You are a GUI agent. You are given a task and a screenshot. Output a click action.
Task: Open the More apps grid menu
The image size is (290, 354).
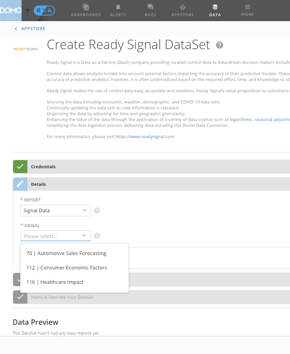(247, 8)
